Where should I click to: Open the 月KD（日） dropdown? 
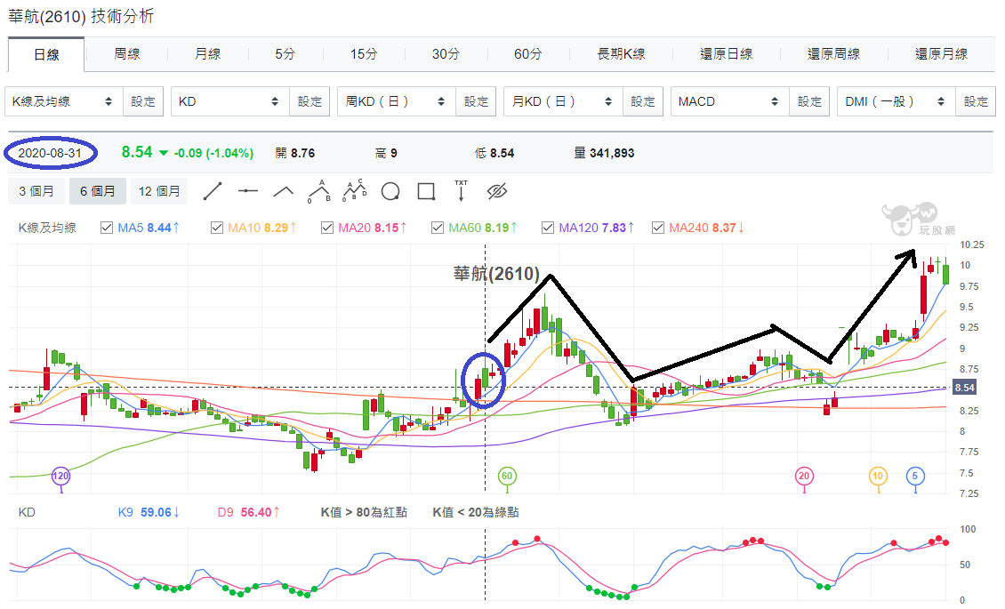pos(563,101)
